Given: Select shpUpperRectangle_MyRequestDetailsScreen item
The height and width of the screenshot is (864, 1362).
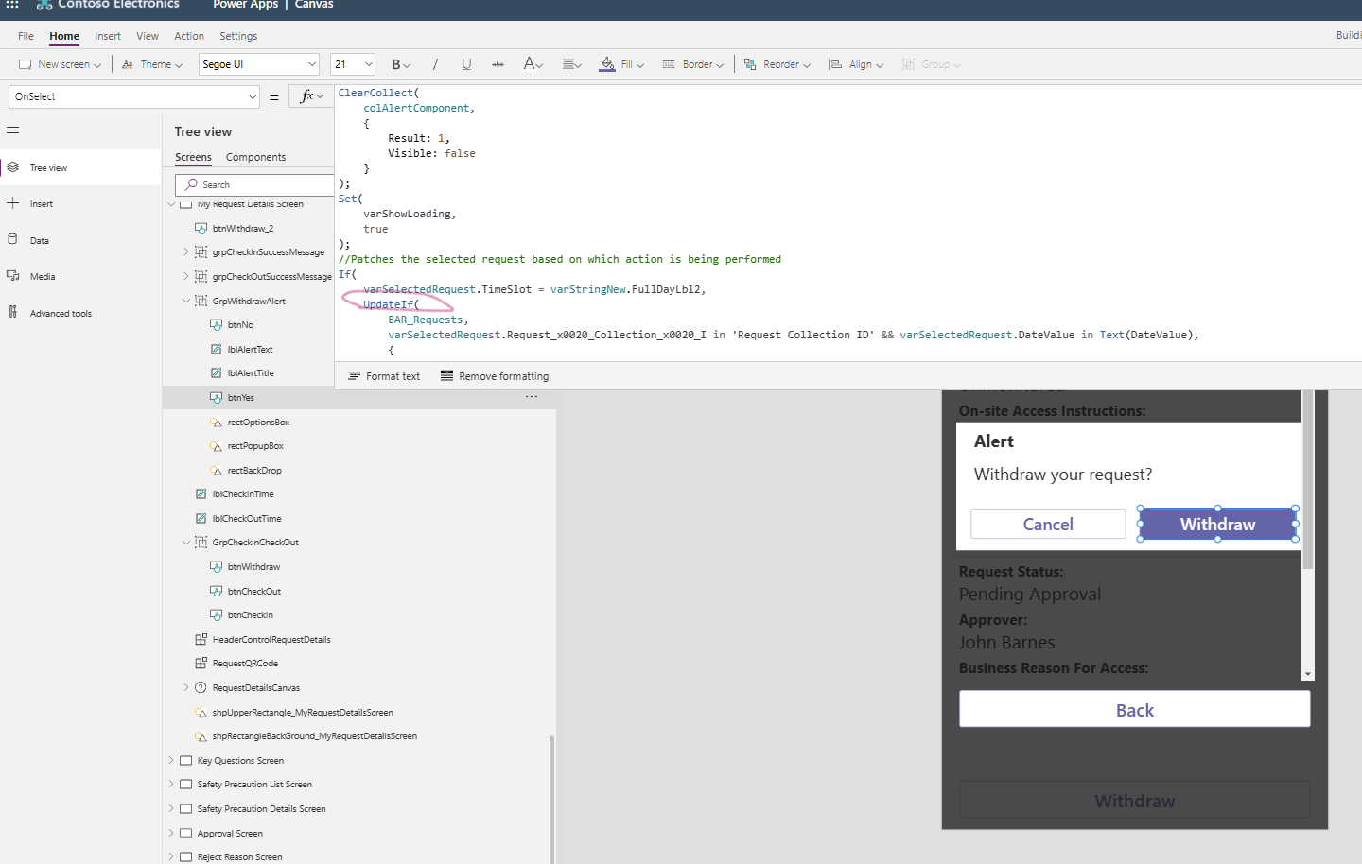Looking at the screenshot, I should [x=303, y=712].
